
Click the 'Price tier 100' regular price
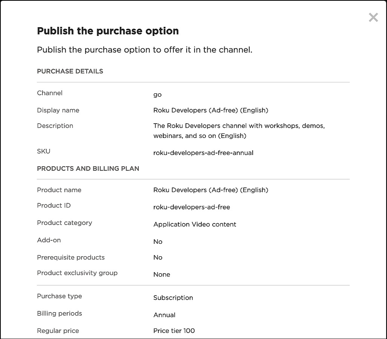[x=174, y=331]
